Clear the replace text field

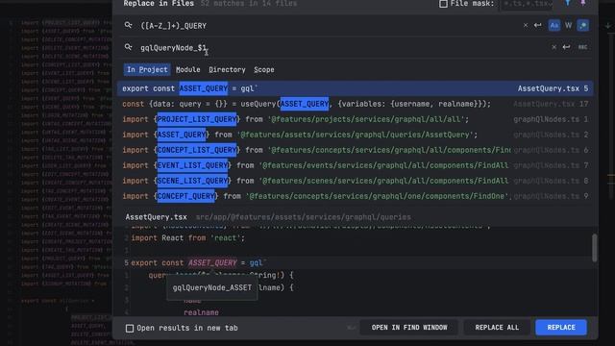tap(553, 47)
